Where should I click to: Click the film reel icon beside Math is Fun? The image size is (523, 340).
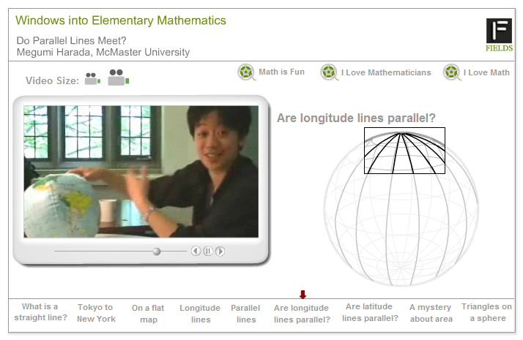click(x=246, y=72)
